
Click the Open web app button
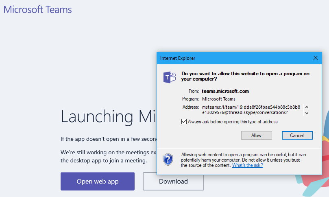(x=98, y=182)
